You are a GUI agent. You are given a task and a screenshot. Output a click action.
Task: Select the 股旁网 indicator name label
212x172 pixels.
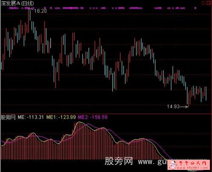8,117
